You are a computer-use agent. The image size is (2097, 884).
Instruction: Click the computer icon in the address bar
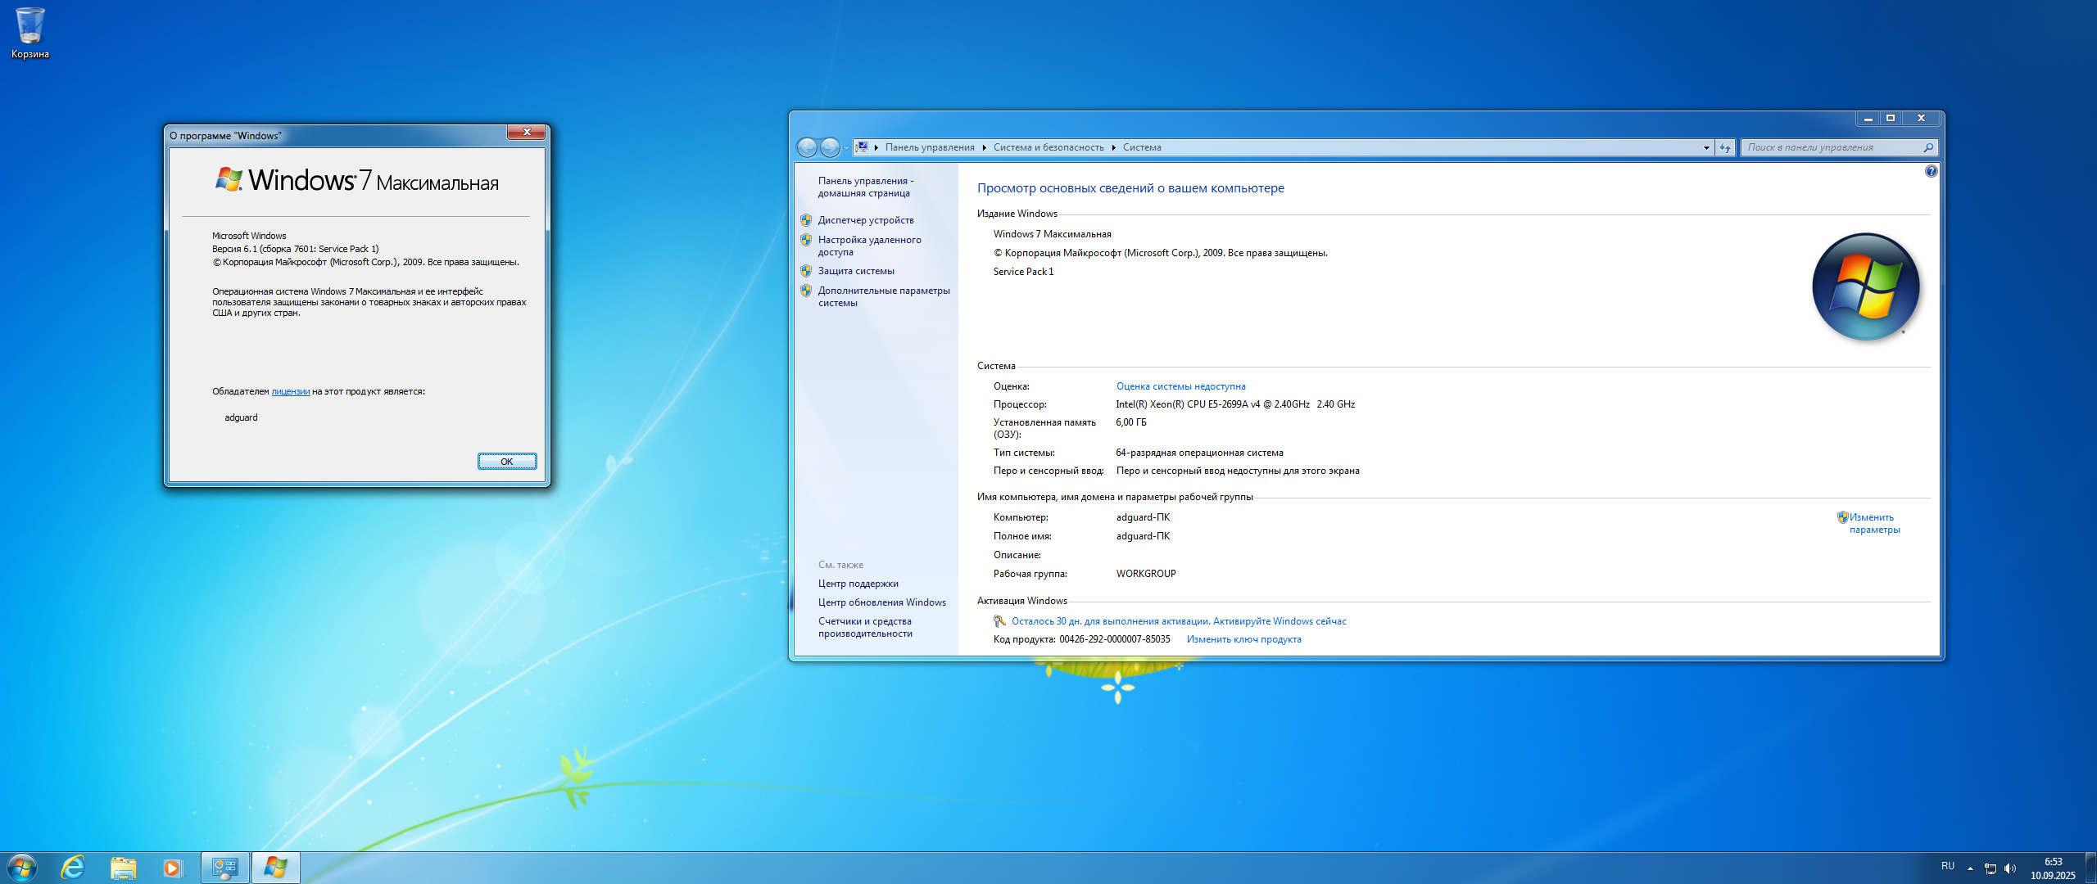click(x=862, y=147)
